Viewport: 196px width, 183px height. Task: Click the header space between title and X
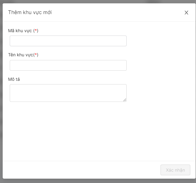(118, 12)
